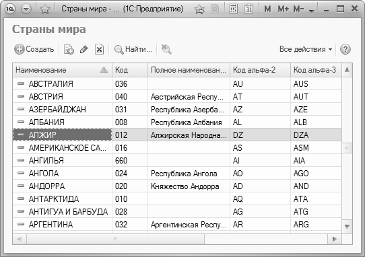Image resolution: width=365 pixels, height=257 pixels.
Task: Click the item icon beside АВСТРАЛИЯ
Action: click(21, 83)
